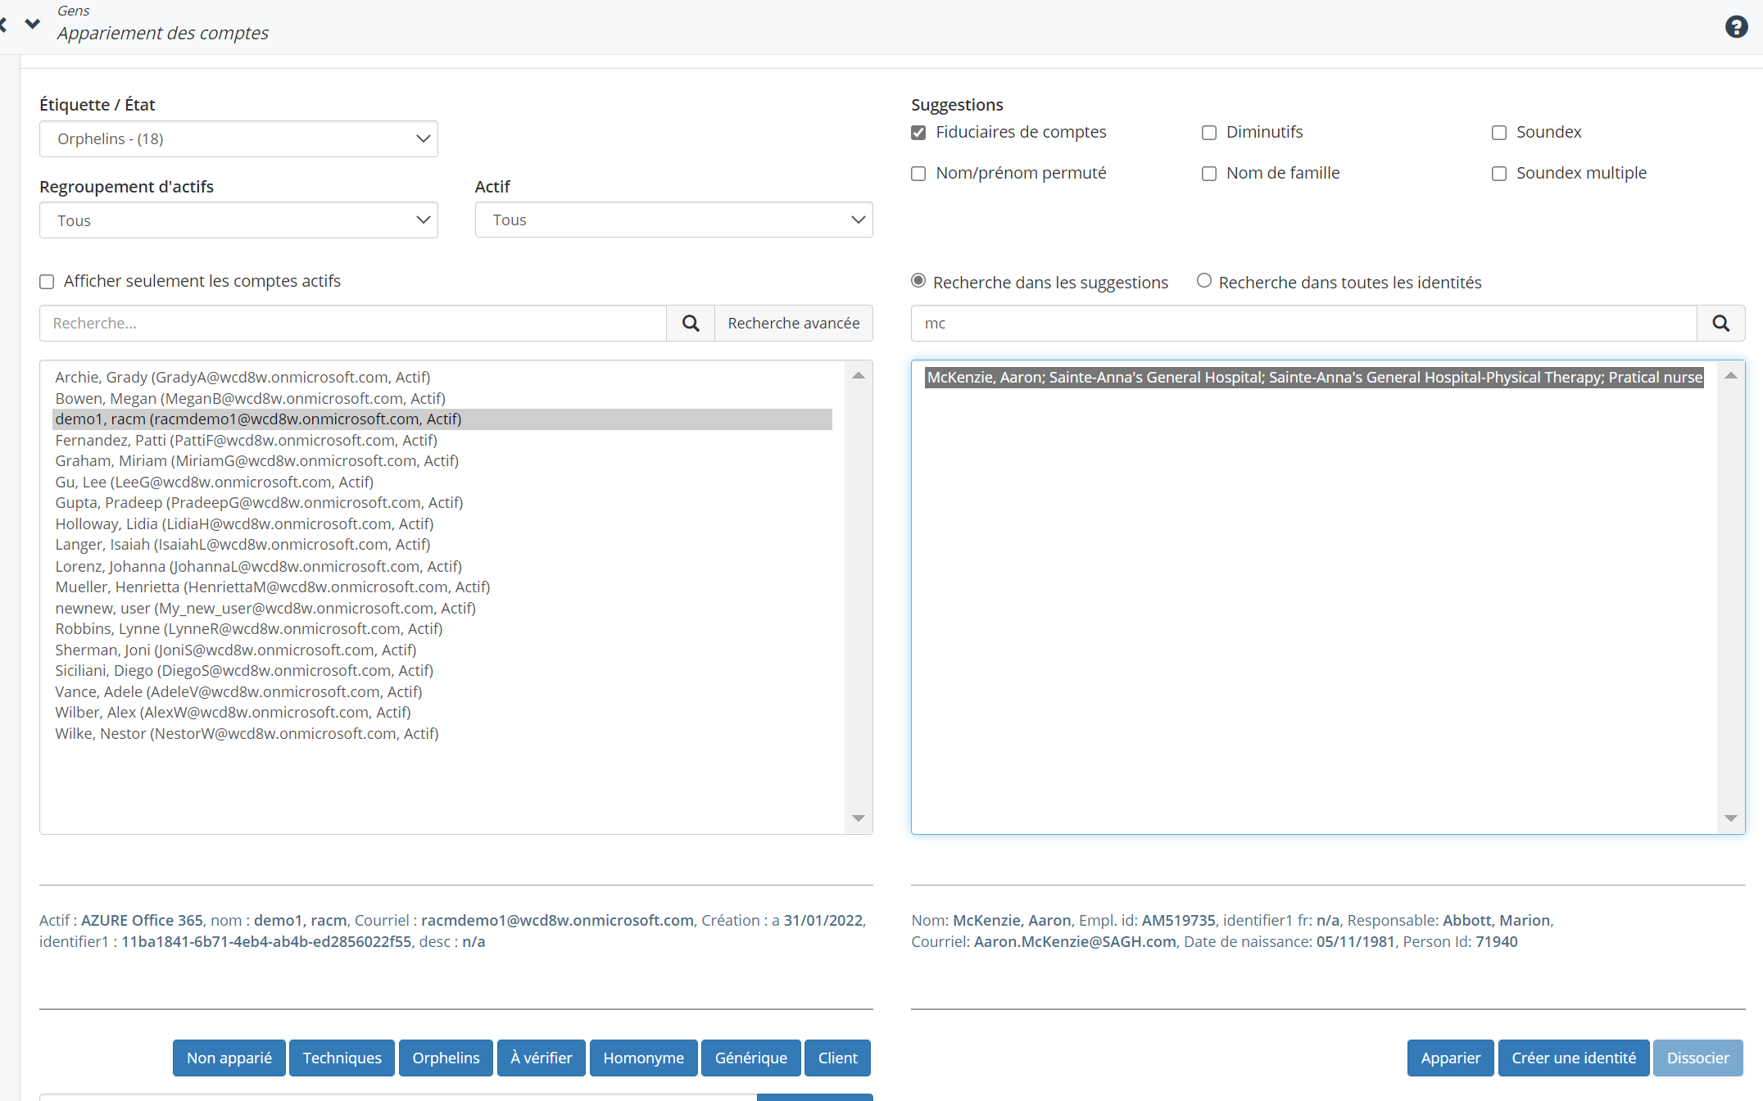Select Recherche dans toutes les identités radio button
The width and height of the screenshot is (1763, 1101).
(x=1203, y=282)
